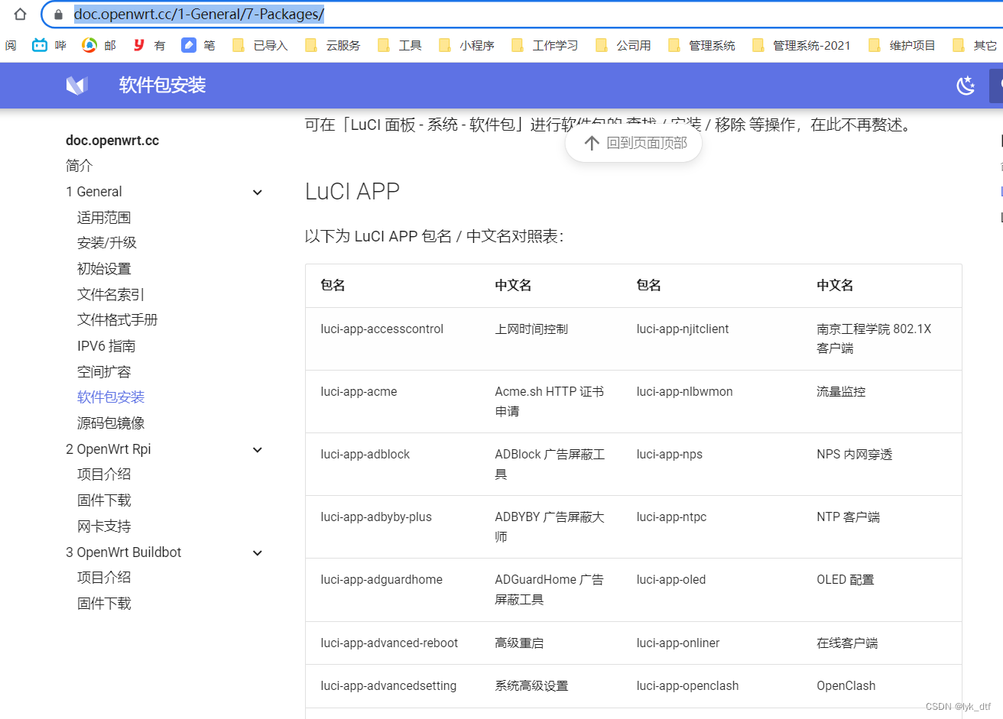Open the 安装/升级 sidebar page
1003x719 pixels.
[107, 243]
